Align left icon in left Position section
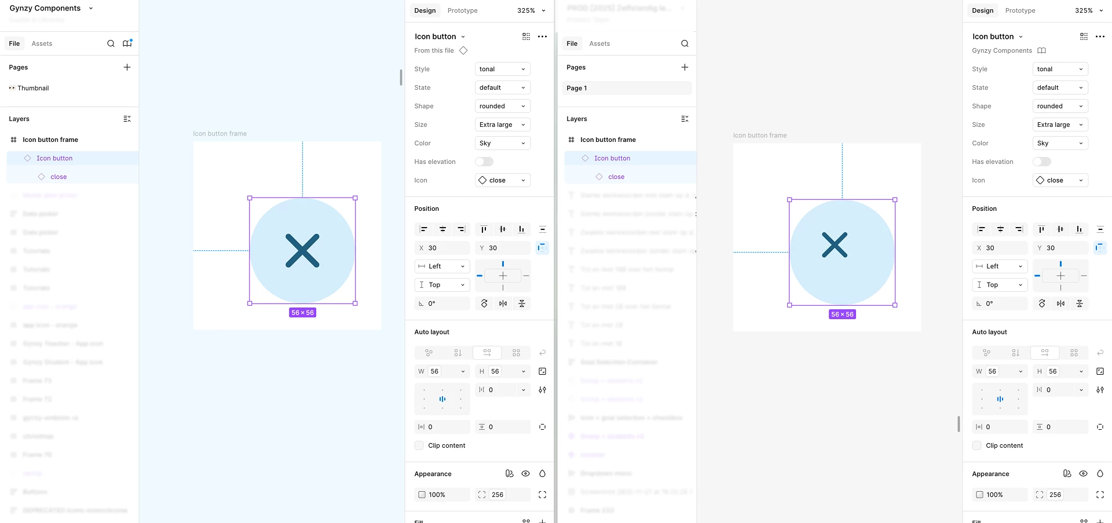 tap(424, 229)
